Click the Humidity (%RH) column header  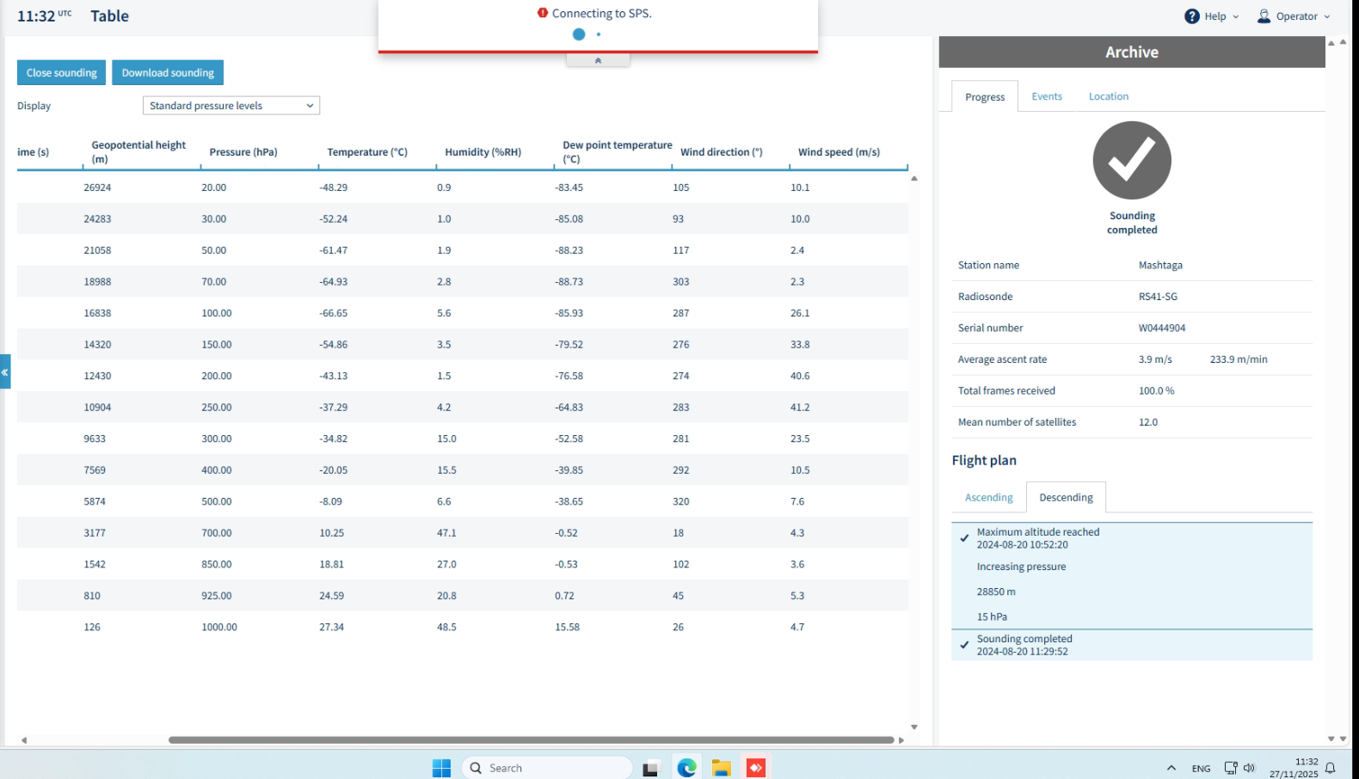(x=483, y=152)
